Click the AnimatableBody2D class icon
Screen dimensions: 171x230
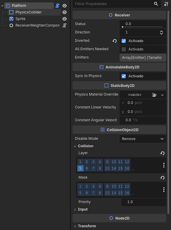pyautogui.click(x=101, y=67)
